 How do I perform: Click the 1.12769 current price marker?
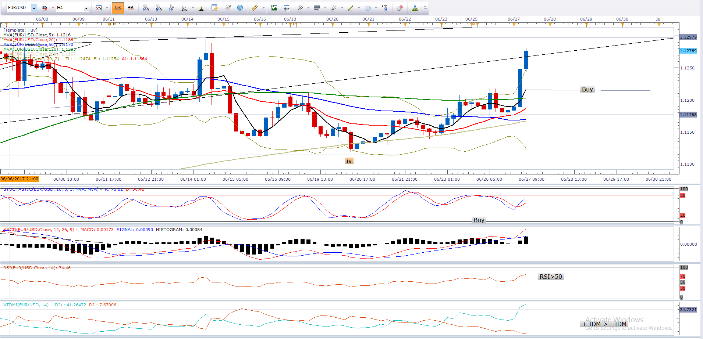[x=688, y=51]
